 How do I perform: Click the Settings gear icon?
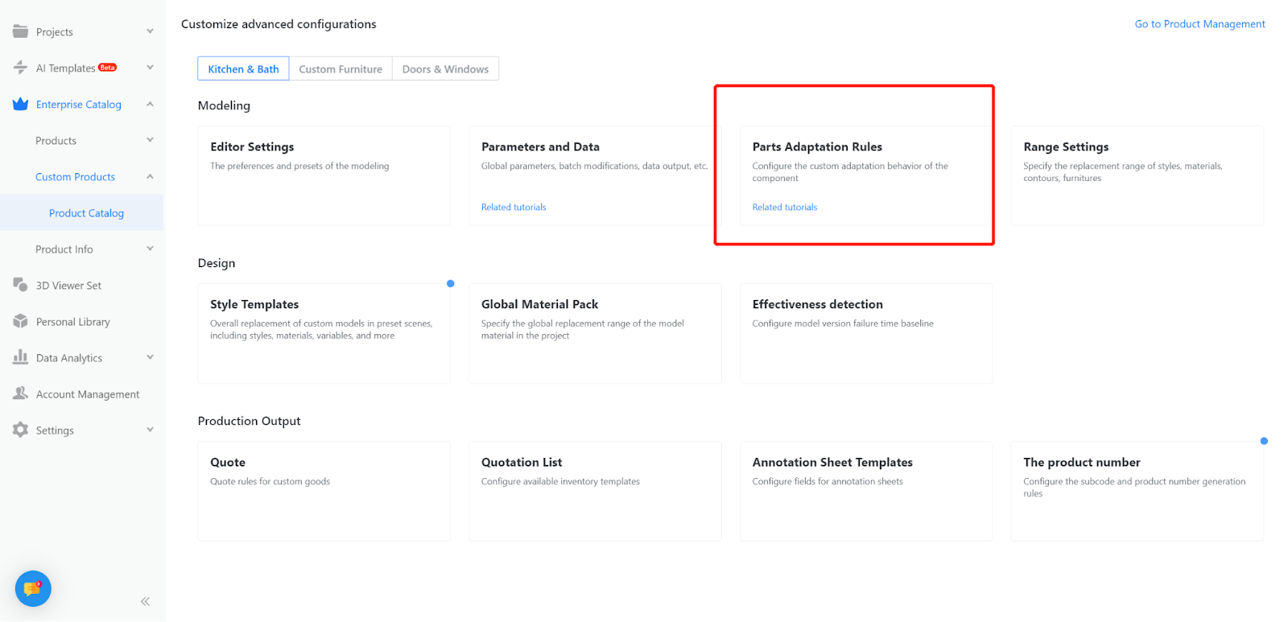[20, 430]
